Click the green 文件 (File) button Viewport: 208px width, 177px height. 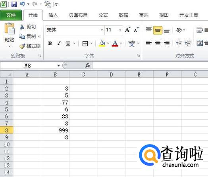click(11, 15)
